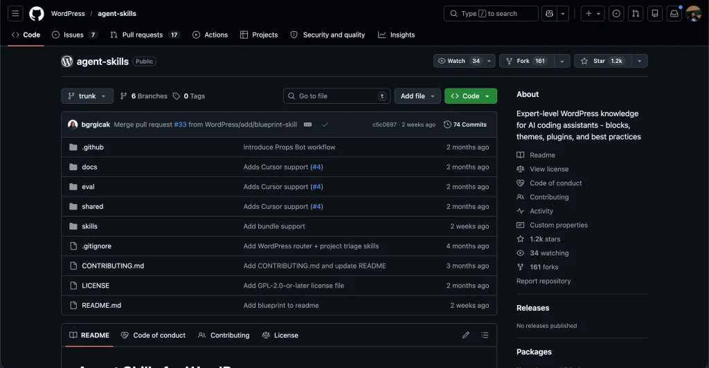This screenshot has width=709, height=368.
Task: Open pull requests icon in top header
Action: coord(636,14)
